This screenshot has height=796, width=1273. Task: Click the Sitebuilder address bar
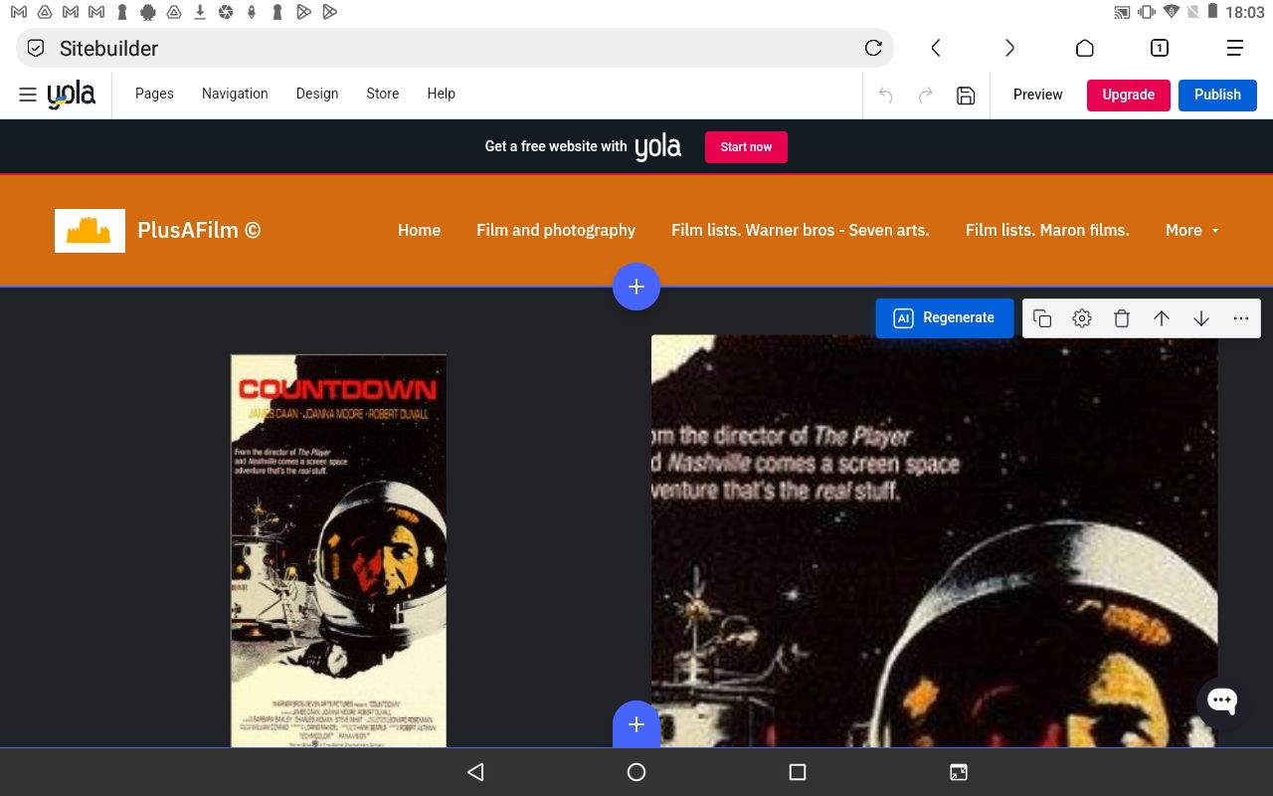tap(455, 48)
